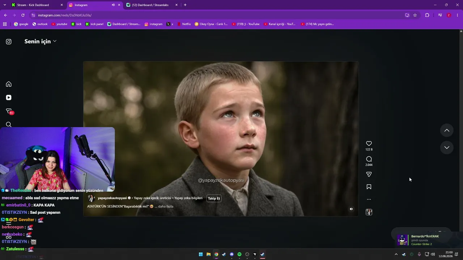This screenshot has width=463, height=260.
Task: Open the Chrome extensions puzzle icon
Action: 427,15
